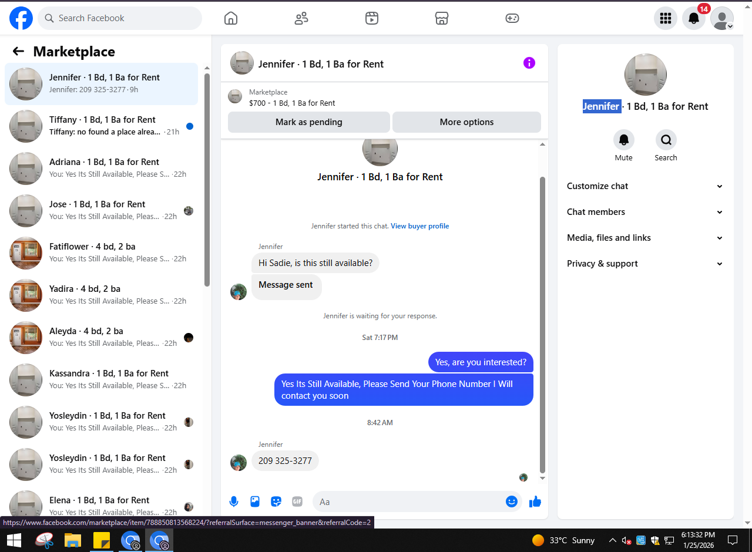Open the Friends icon in top navigation

coord(301,18)
